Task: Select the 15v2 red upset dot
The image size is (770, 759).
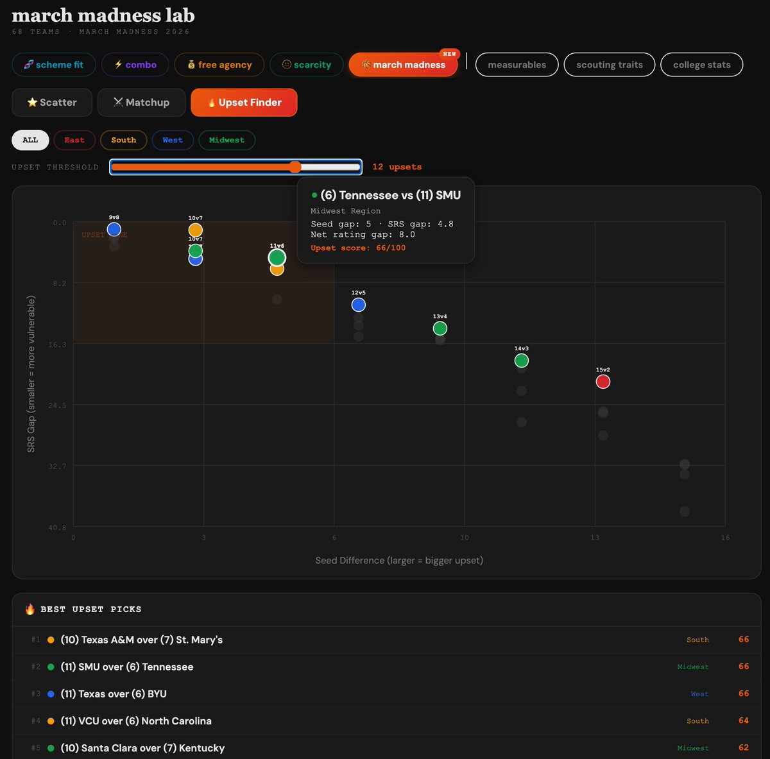Action: pos(603,381)
